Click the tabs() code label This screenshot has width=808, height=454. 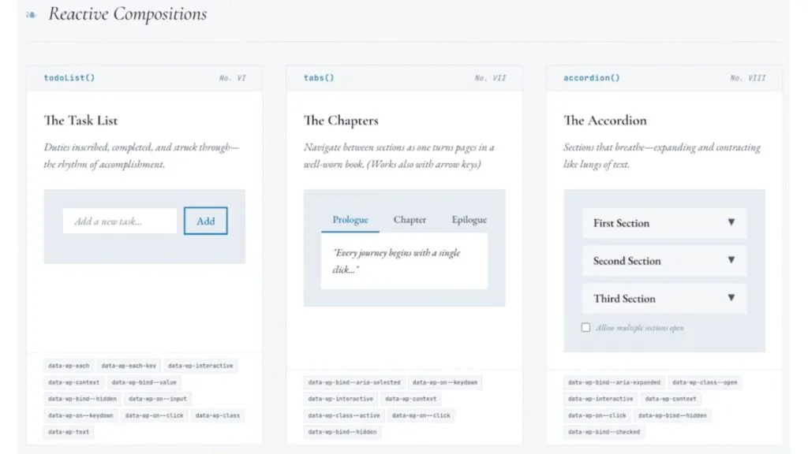tap(319, 78)
